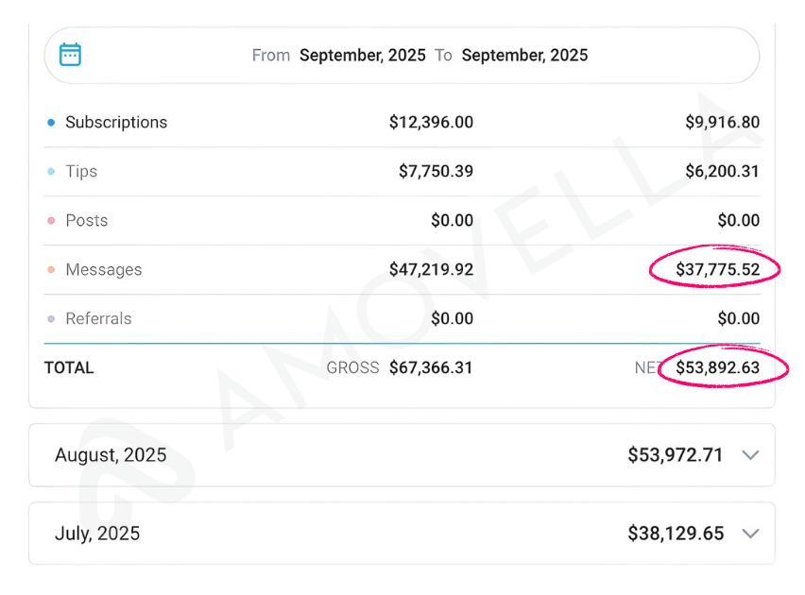Select the Subscriptions category row
The width and height of the screenshot is (805, 595).
click(116, 122)
